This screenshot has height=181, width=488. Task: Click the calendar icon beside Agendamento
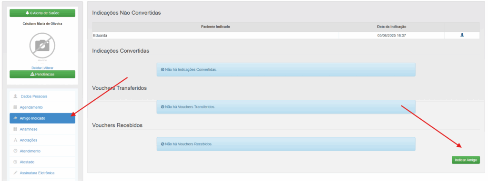point(15,107)
